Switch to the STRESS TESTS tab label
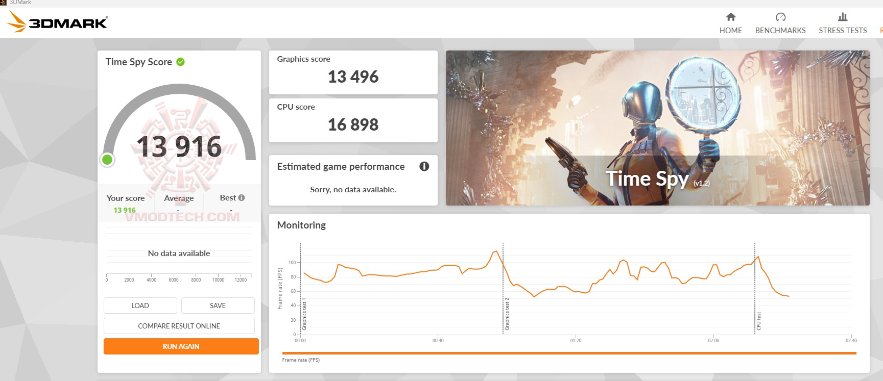 [843, 31]
